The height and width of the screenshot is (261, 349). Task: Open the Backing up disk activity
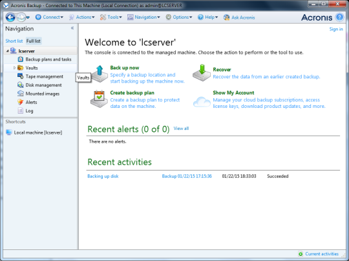pos(103,176)
